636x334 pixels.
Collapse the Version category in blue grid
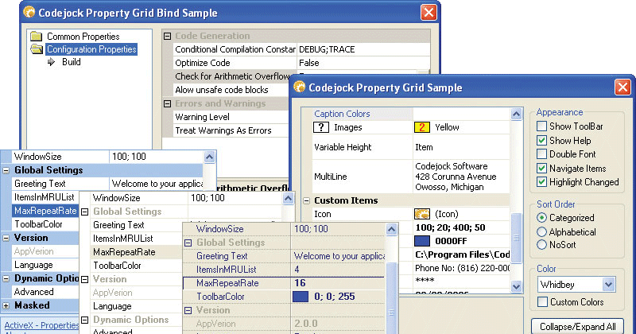(6, 239)
